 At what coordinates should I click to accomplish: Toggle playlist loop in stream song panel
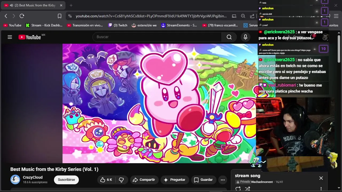coord(238,189)
